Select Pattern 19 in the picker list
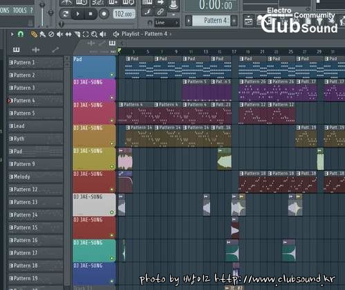Screen dimensions: 345x290 (35, 278)
